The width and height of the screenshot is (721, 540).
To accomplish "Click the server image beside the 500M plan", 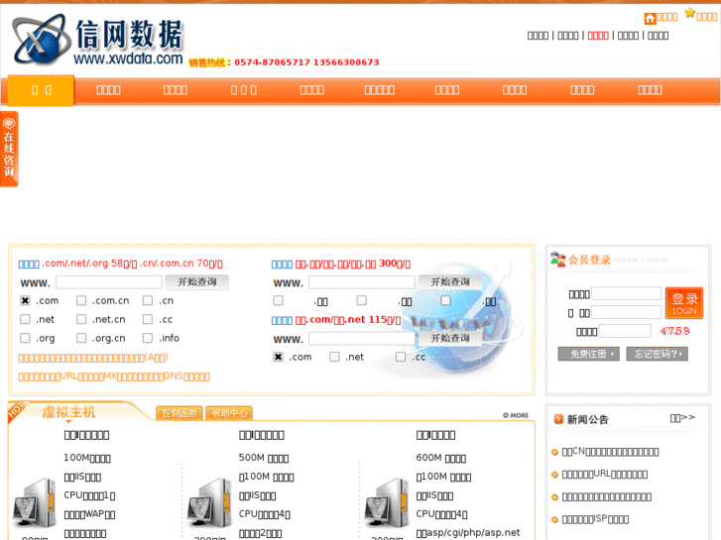I will tap(209, 502).
